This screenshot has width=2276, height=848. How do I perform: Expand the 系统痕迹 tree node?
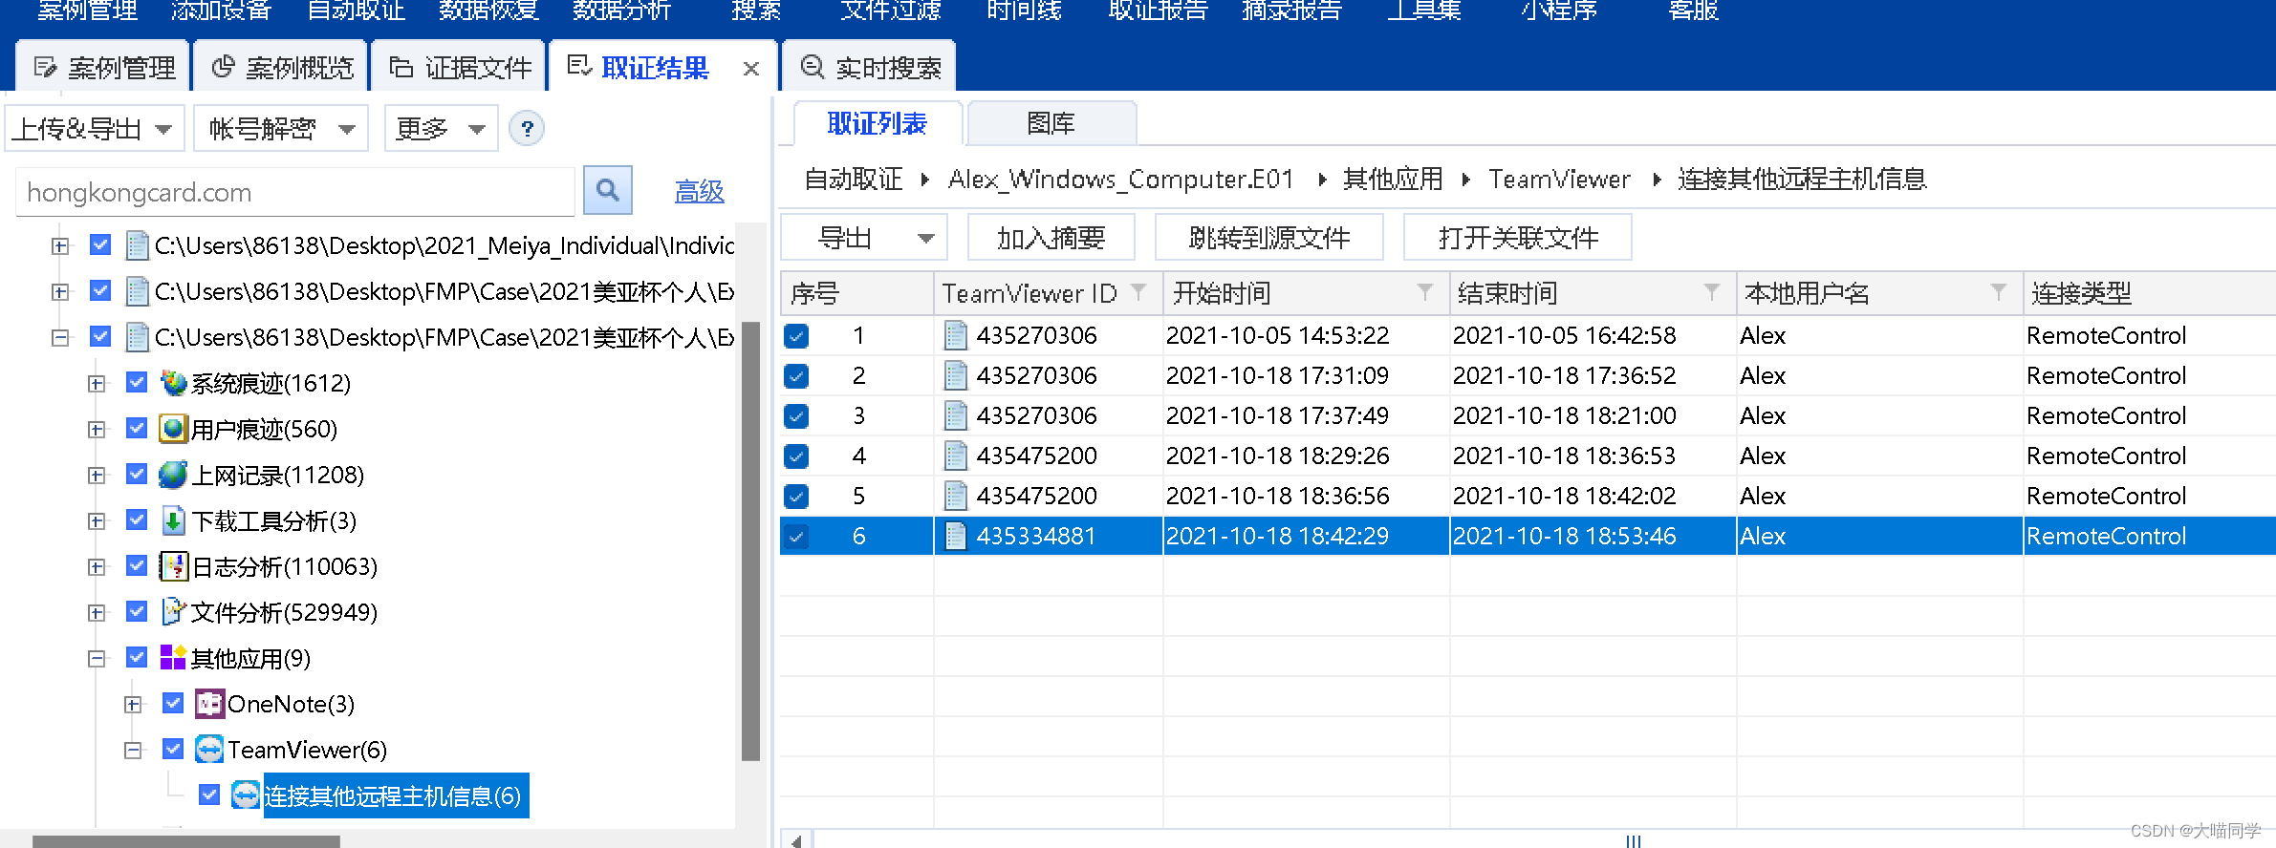tap(97, 383)
